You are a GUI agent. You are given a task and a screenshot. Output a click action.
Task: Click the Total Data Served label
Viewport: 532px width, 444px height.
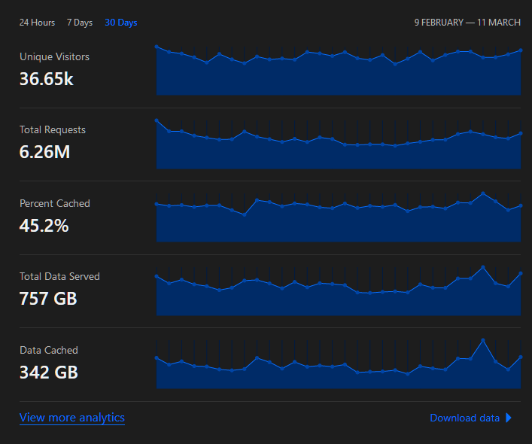click(59, 276)
